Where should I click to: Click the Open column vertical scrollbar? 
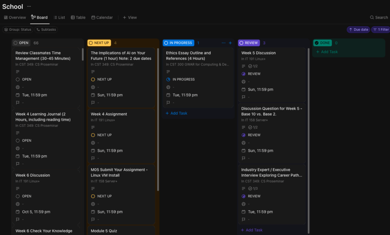pyautogui.click(x=83, y=54)
